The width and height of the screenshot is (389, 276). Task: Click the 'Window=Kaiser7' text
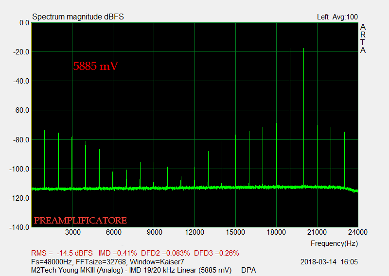(x=157, y=261)
